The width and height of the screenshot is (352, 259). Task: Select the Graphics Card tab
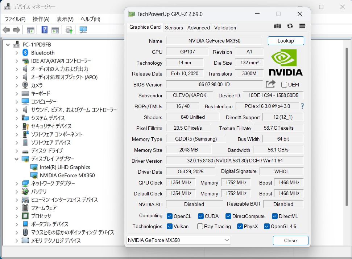click(x=145, y=27)
